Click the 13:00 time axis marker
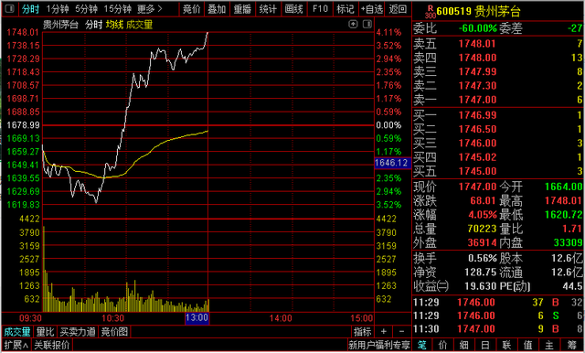The width and height of the screenshot is (585, 353). (x=197, y=318)
